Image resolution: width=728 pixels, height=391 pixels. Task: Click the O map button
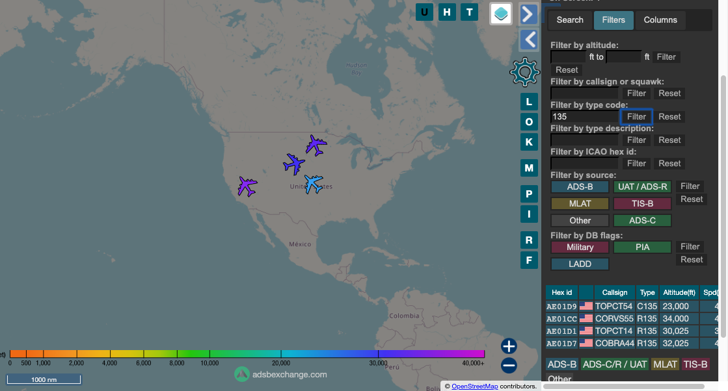tap(529, 122)
